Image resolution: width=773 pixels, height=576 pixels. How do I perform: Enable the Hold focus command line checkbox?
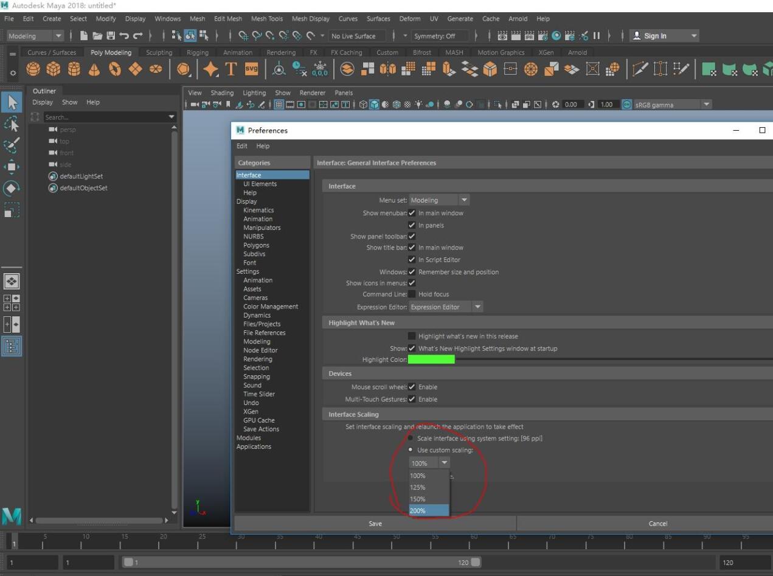pos(412,294)
